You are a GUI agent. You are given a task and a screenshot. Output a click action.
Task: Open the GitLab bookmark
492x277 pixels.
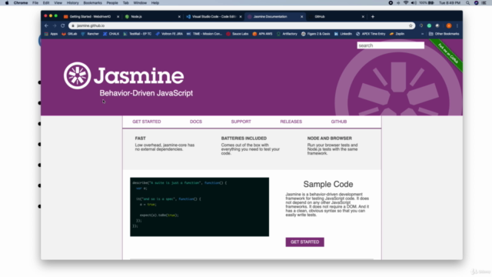click(x=69, y=34)
